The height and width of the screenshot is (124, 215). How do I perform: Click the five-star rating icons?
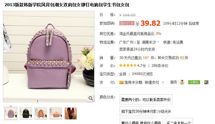pos(128,65)
